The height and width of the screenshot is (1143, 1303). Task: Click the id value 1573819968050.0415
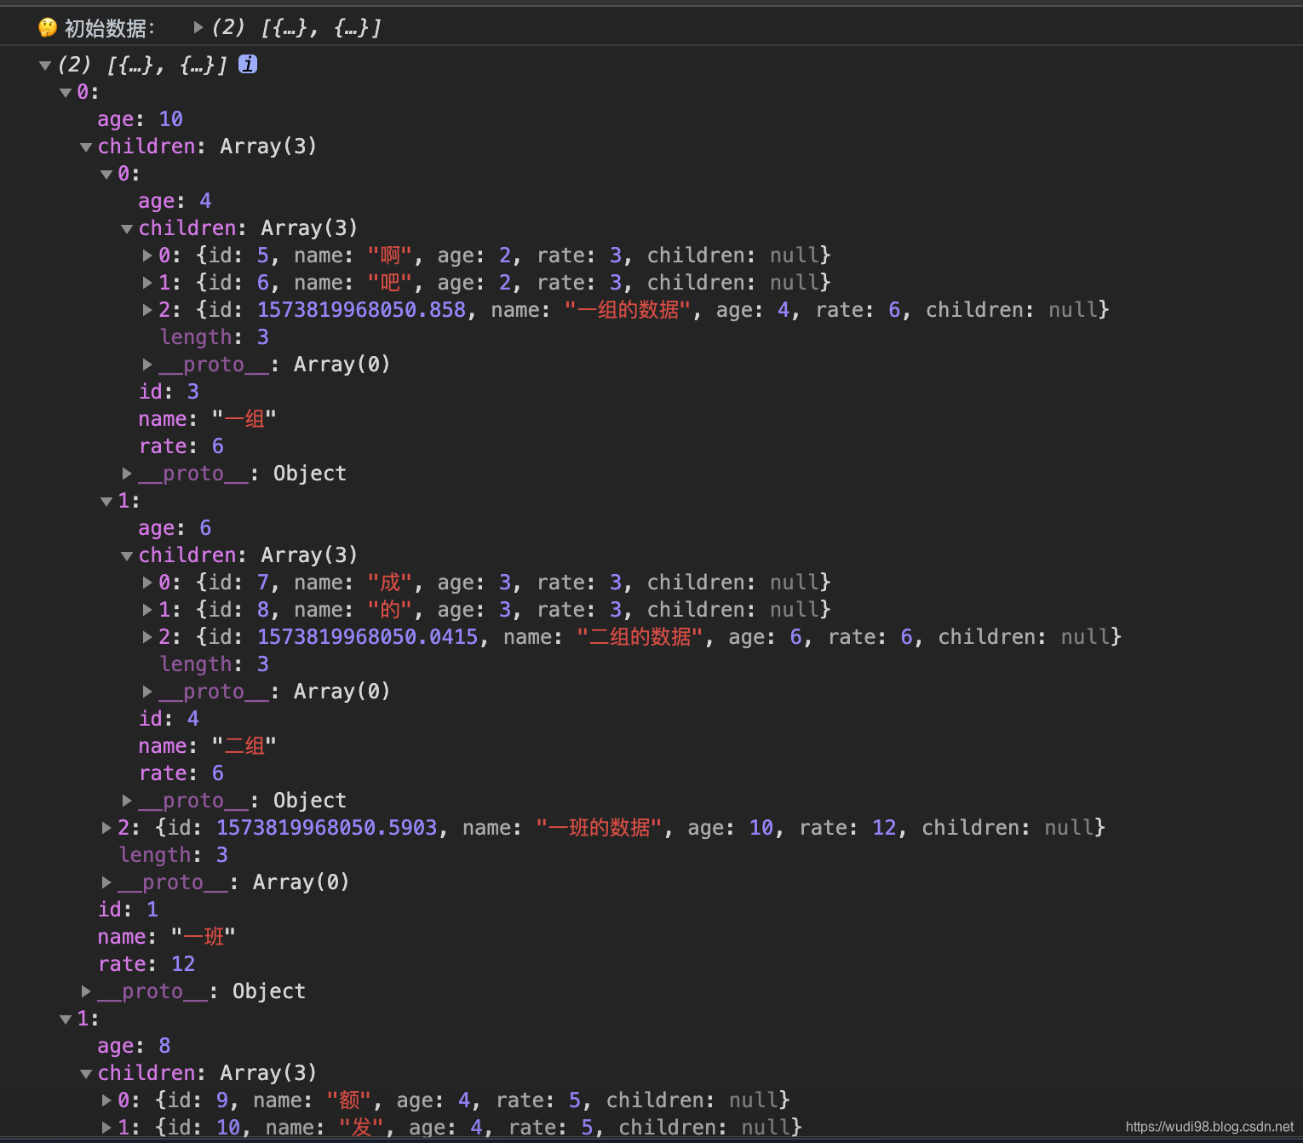[x=368, y=637]
